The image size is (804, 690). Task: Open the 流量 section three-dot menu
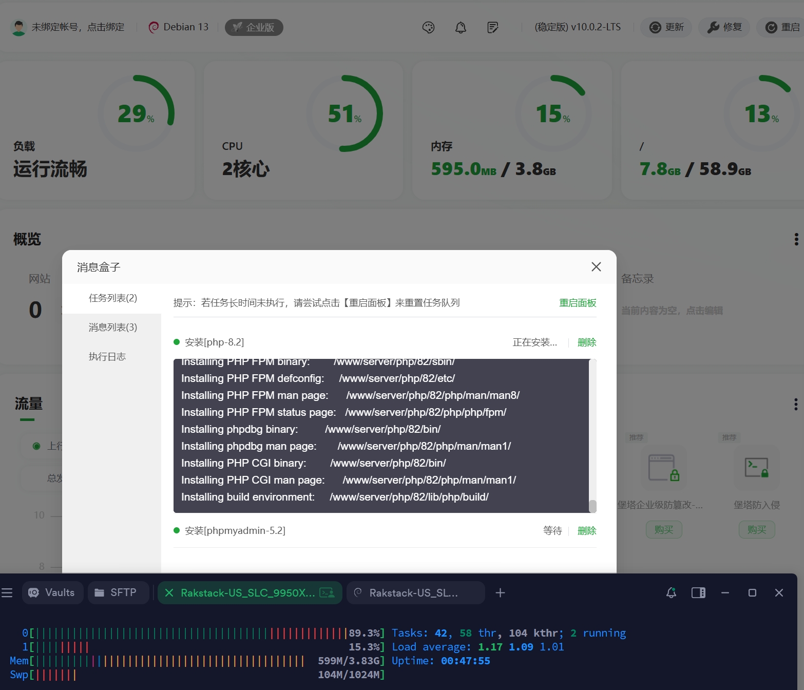(x=796, y=404)
